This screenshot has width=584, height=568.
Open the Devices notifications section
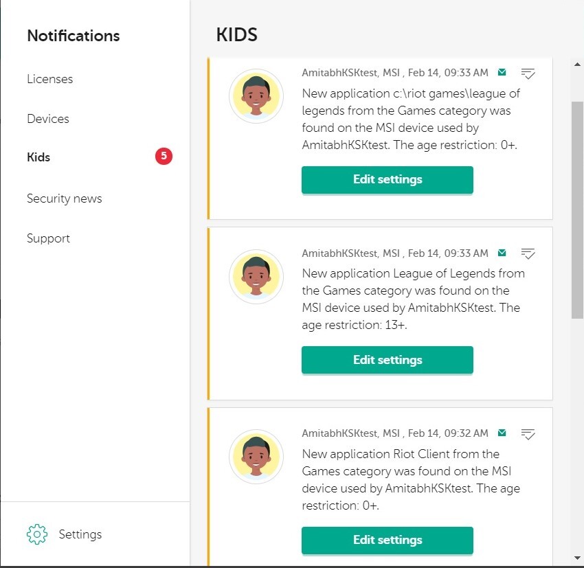tap(48, 119)
